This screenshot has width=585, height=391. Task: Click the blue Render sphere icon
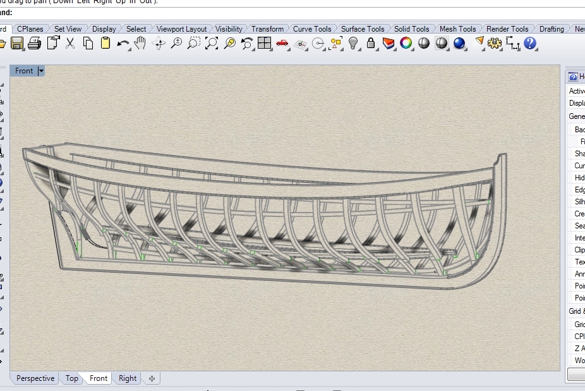pyautogui.click(x=459, y=43)
